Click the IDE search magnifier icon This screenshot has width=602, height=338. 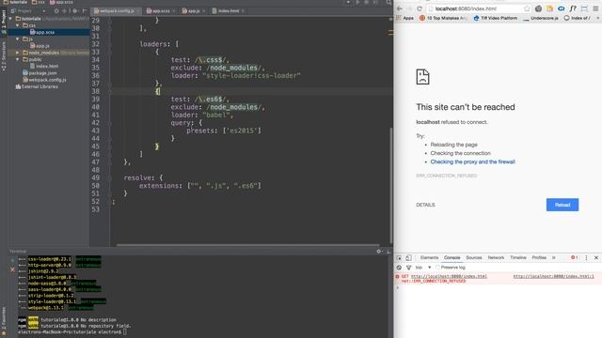[x=388, y=2]
